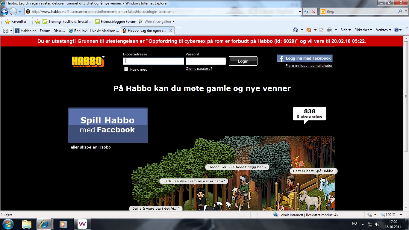
Task: Open the blue Help question mark icon
Action: click(x=396, y=30)
